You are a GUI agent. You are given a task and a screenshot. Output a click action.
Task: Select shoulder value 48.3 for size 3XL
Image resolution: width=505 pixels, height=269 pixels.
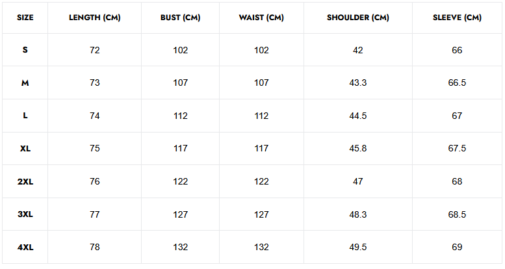pyautogui.click(x=358, y=214)
